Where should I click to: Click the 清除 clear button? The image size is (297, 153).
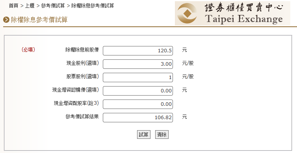(162, 135)
